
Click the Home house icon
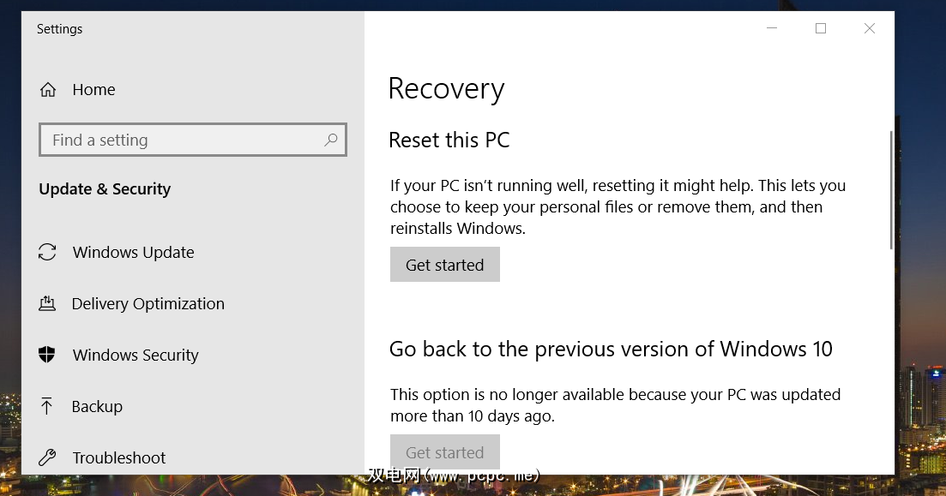pyautogui.click(x=48, y=90)
